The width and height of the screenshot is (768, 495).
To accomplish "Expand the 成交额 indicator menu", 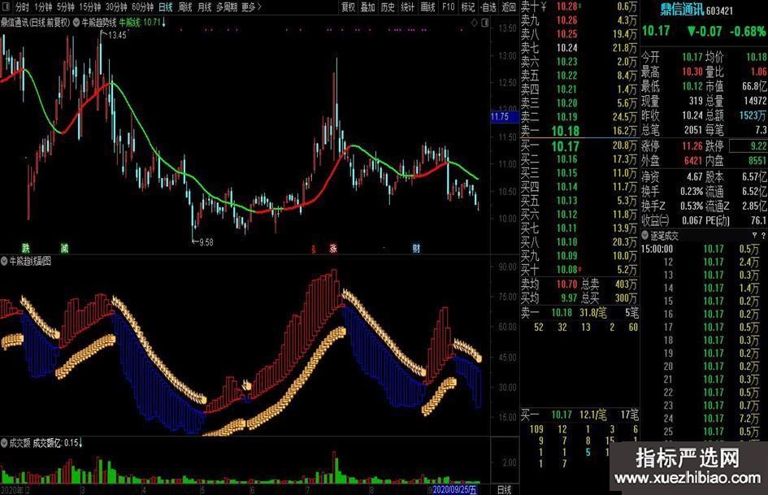I will (4, 443).
